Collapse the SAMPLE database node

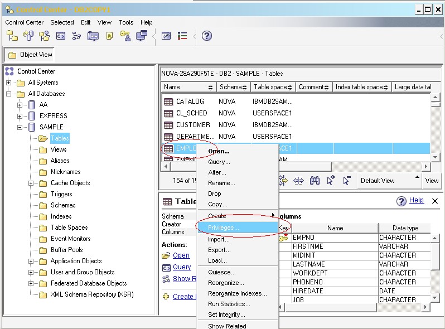20,127
